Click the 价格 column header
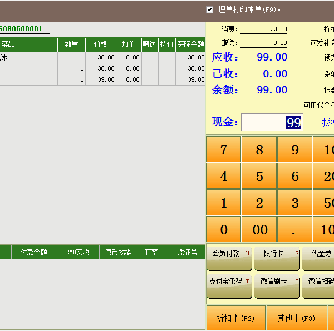The height and width of the screenshot is (331, 334). [x=101, y=44]
